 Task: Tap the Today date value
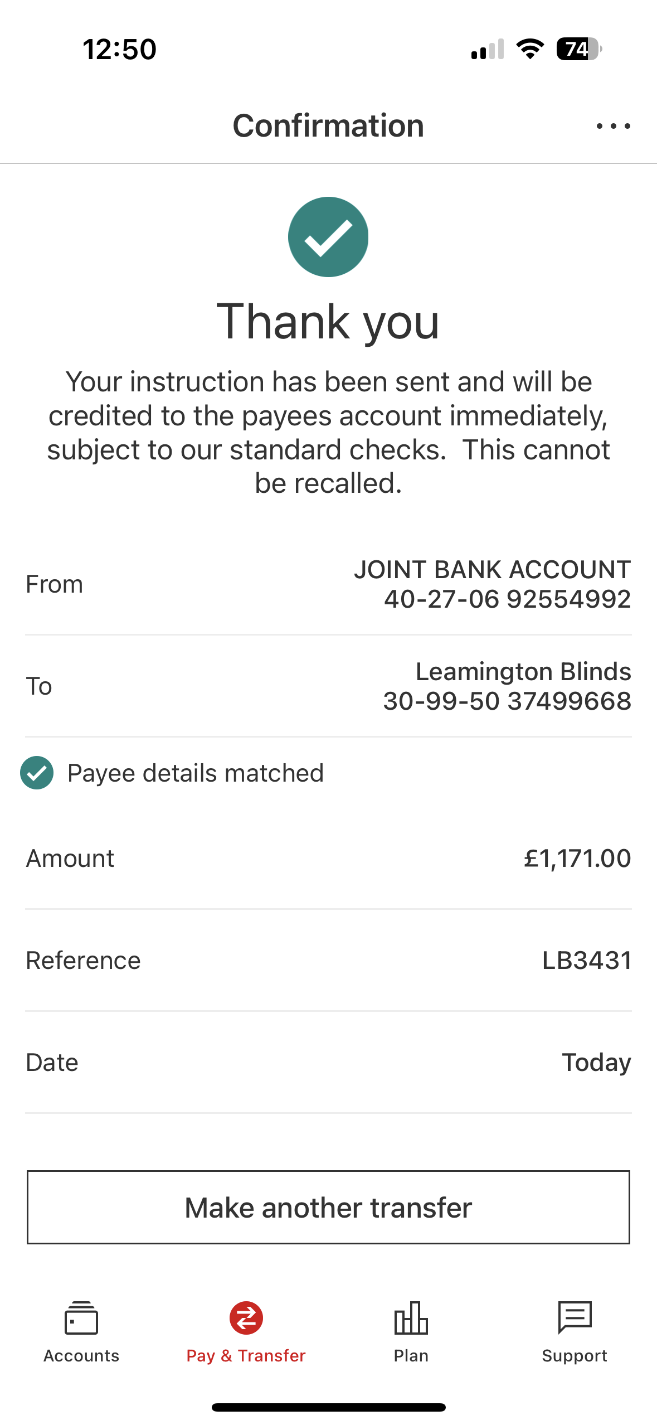[x=596, y=1063]
